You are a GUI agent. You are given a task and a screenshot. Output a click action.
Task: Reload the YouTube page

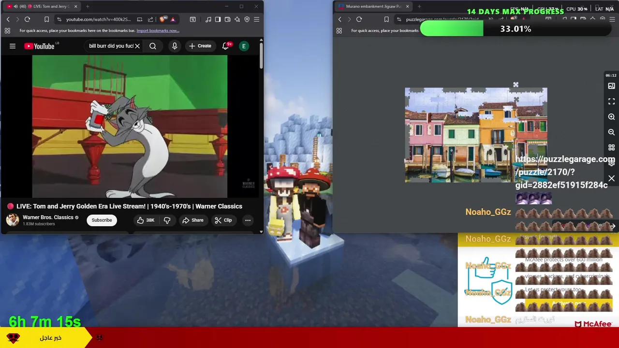point(27,19)
